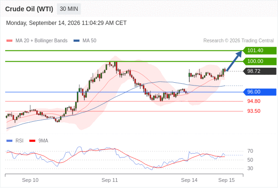The height and width of the screenshot is (188, 278).
Task: Click the 94.80 support level label
Action: click(254, 102)
